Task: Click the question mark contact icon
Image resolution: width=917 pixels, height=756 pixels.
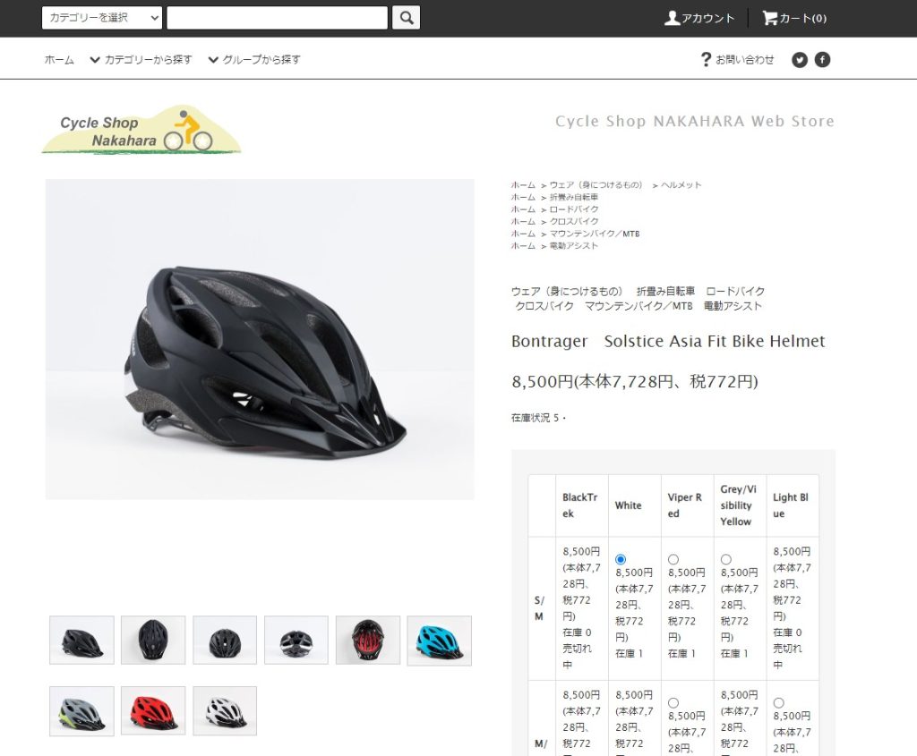Action: 706,59
